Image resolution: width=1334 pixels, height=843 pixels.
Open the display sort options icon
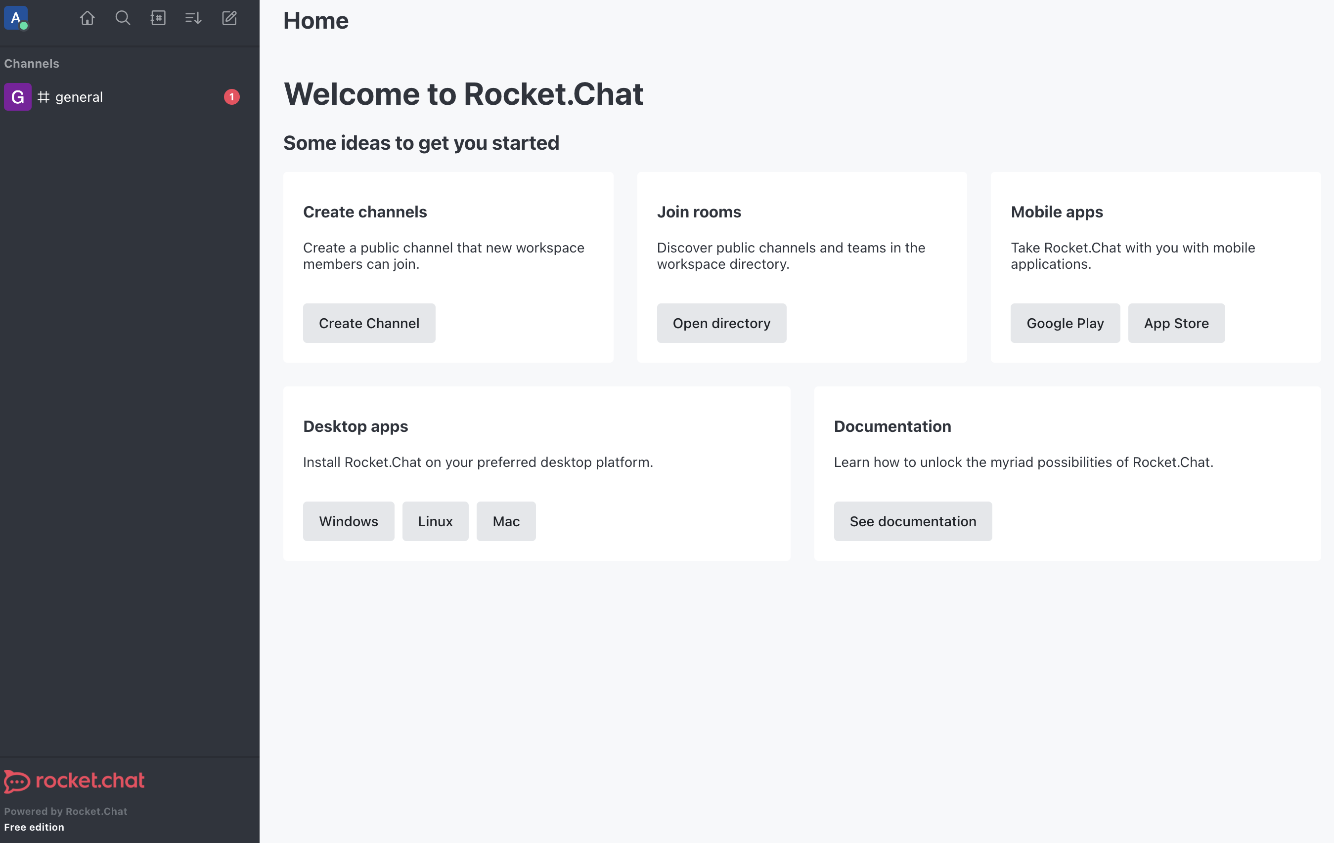[x=193, y=18]
